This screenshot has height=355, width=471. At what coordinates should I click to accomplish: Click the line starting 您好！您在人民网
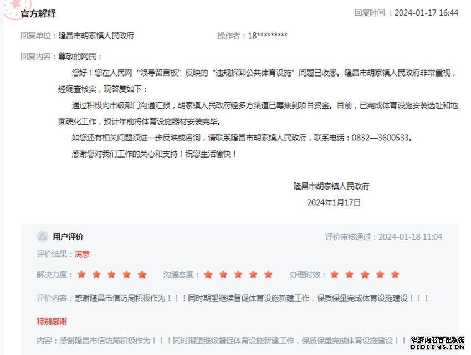[264, 73]
